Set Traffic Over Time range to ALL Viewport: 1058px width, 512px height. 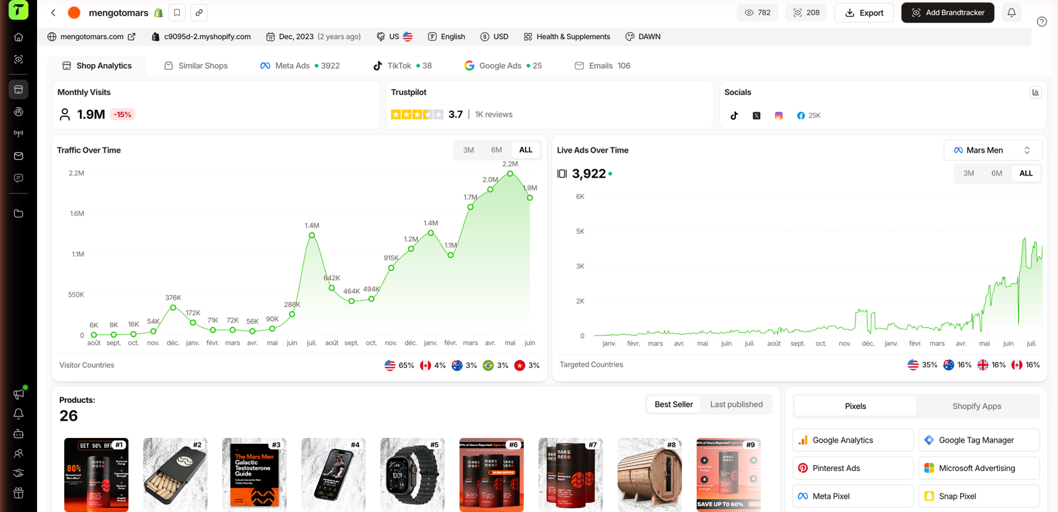(x=526, y=150)
